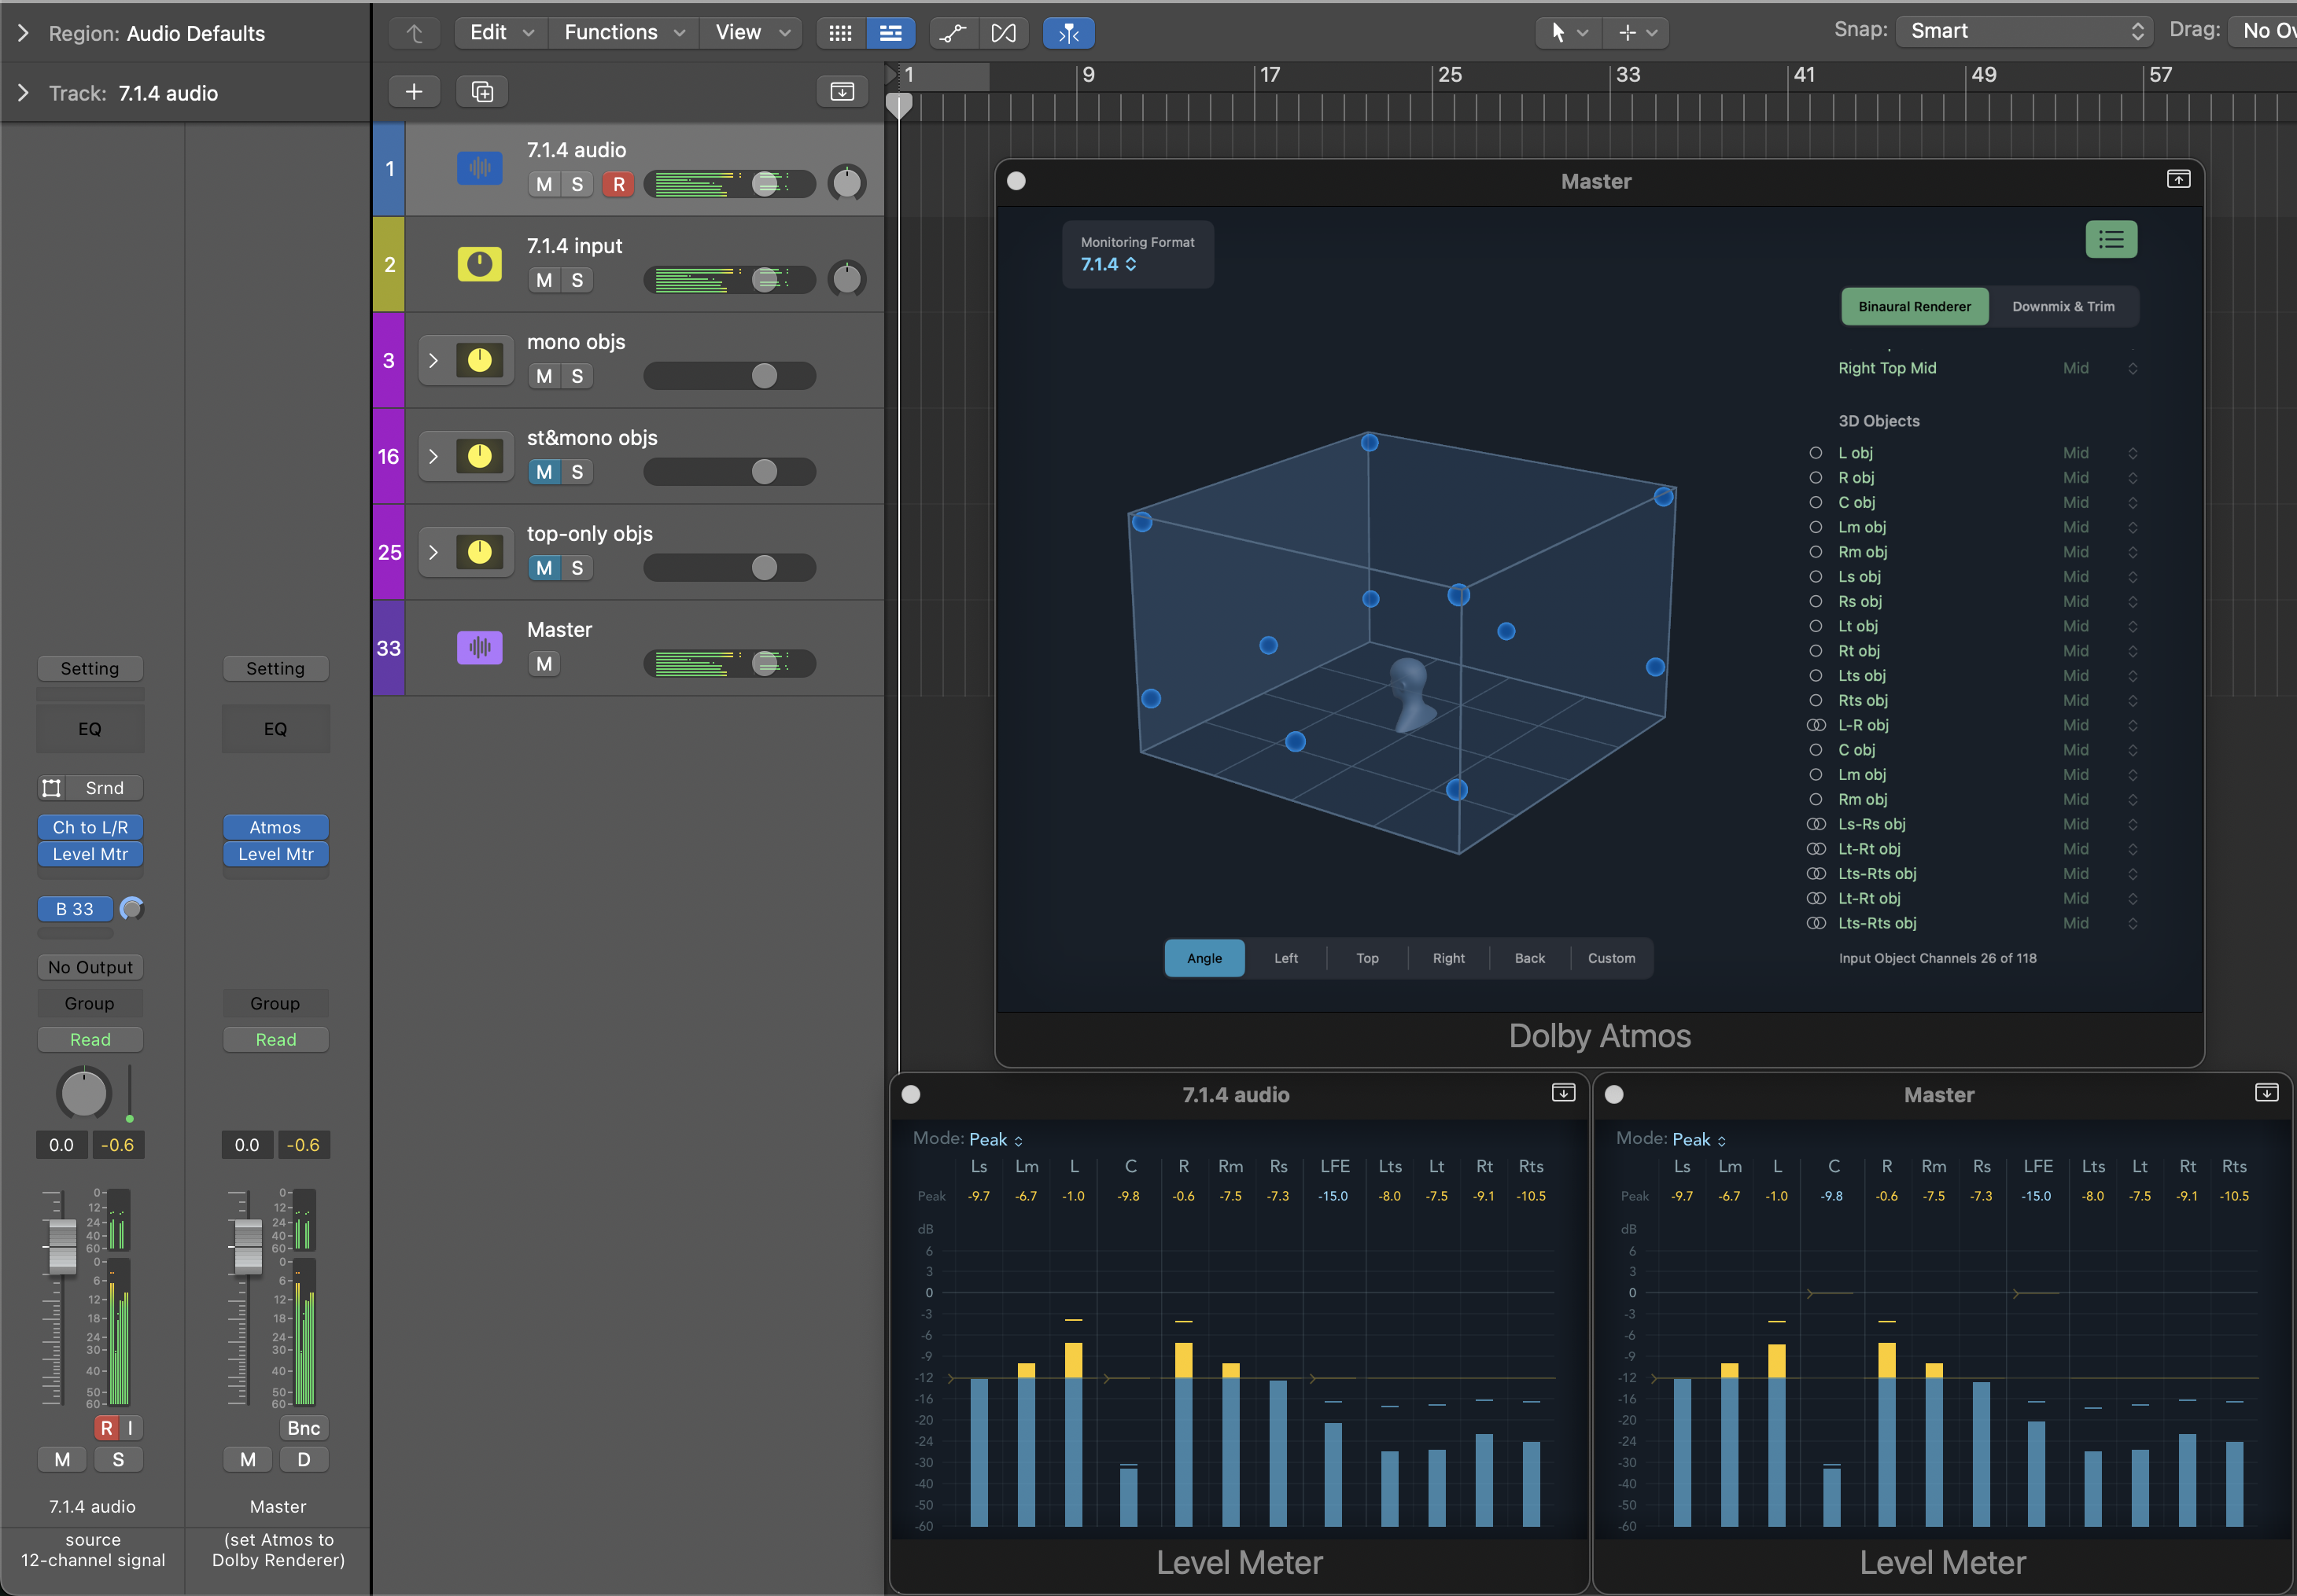2297x1596 pixels.
Task: Click the stereo link icon for L-R obj
Action: [1816, 725]
